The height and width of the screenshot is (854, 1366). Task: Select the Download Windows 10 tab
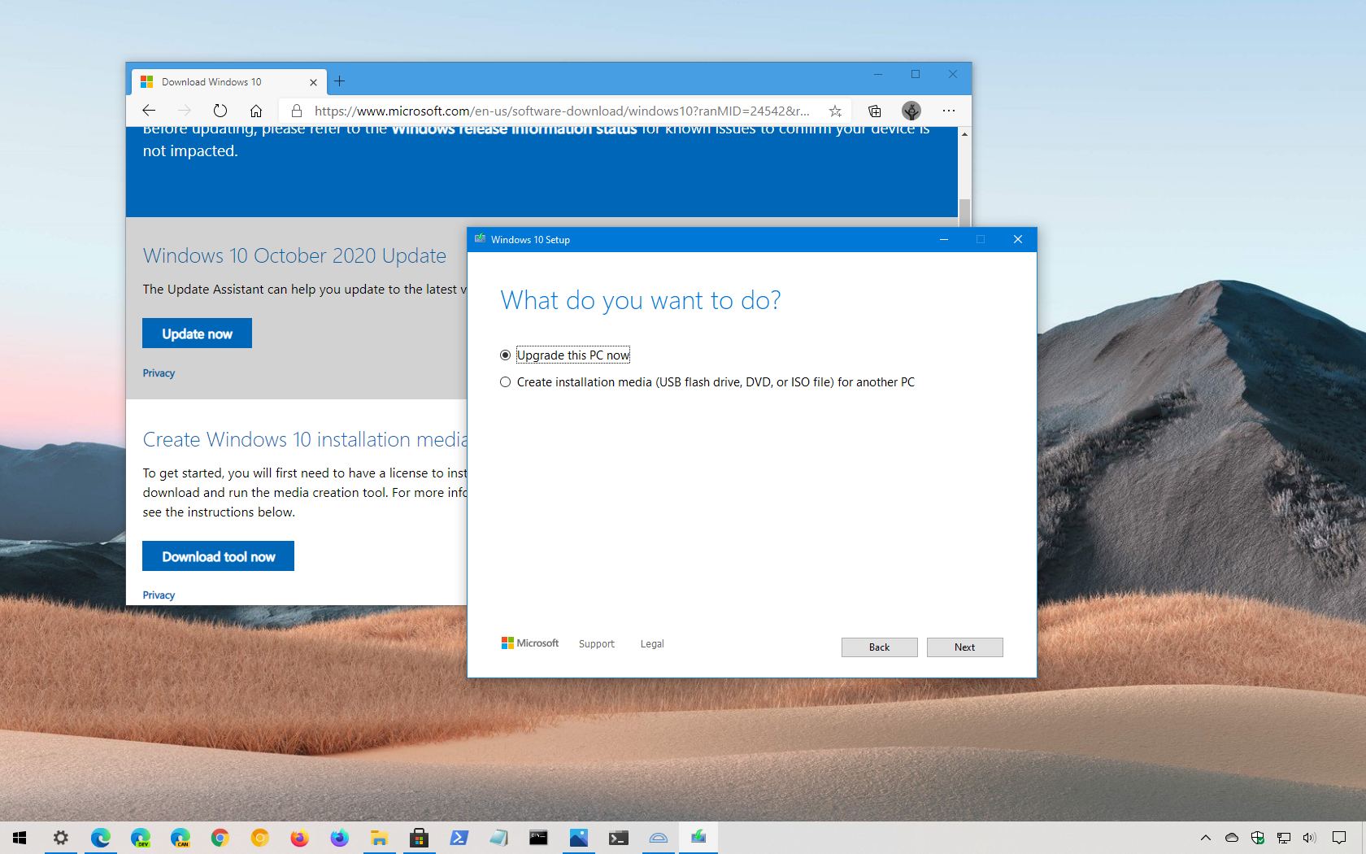(228, 82)
